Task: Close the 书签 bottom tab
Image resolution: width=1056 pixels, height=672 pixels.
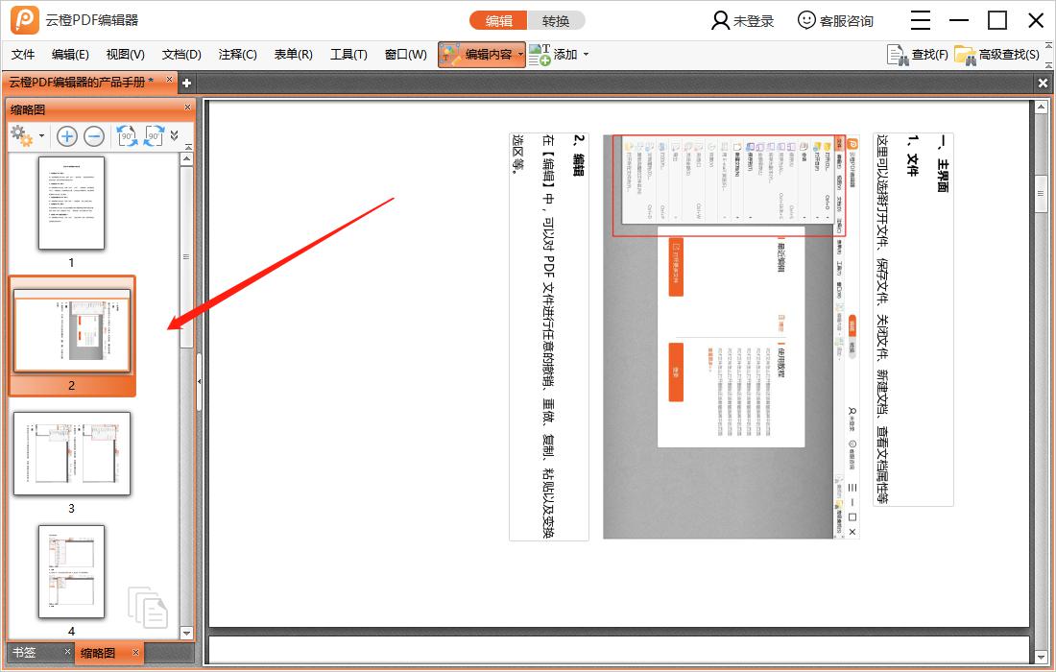Action: [67, 651]
